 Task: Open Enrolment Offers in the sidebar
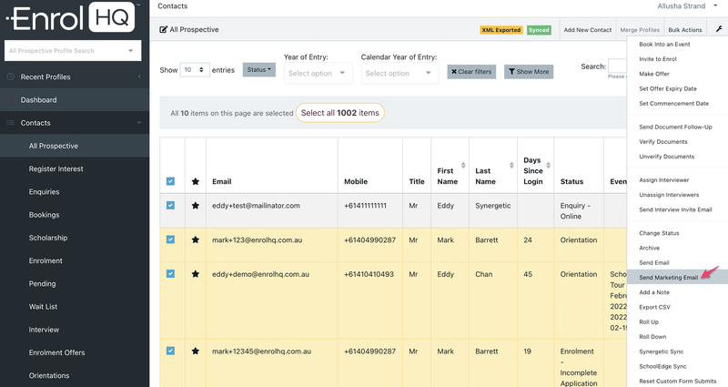tap(56, 352)
